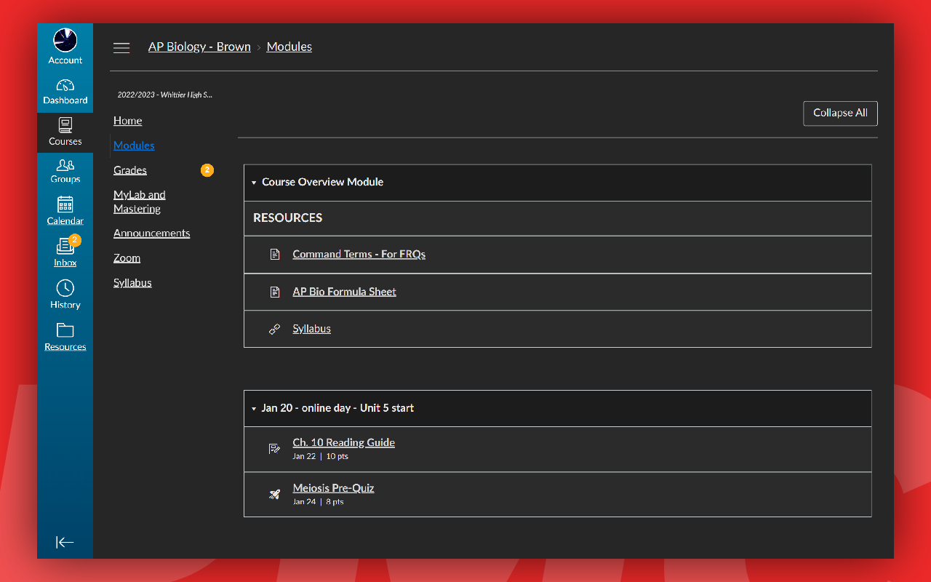Open Command Terms - For FRQs page
Screen dimensions: 931x582
359,254
